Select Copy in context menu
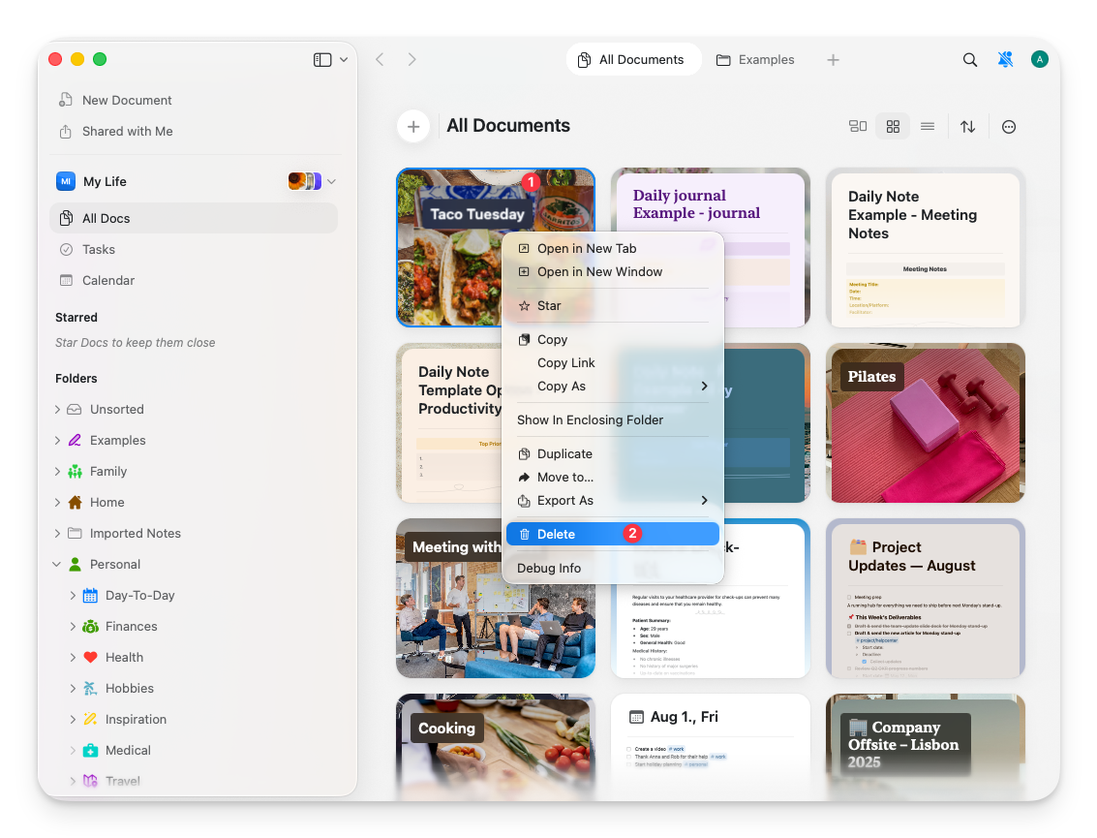 click(613, 339)
